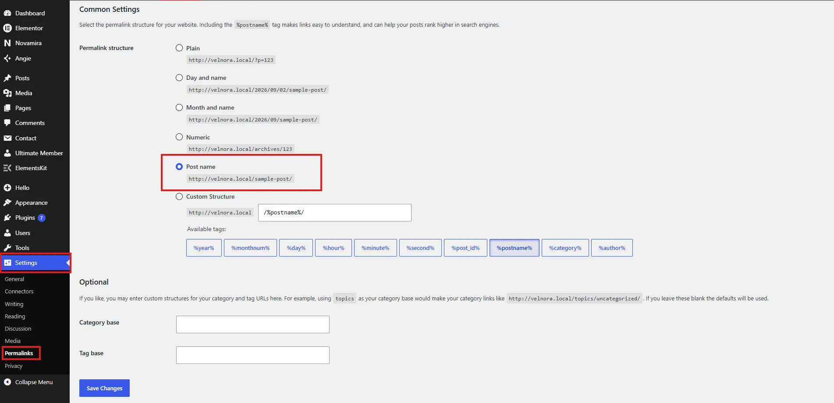Click the Save Changes button
Screen dimensions: 834x403
pos(104,388)
